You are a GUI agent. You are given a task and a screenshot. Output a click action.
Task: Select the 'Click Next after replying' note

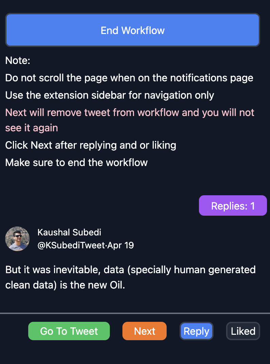91,145
